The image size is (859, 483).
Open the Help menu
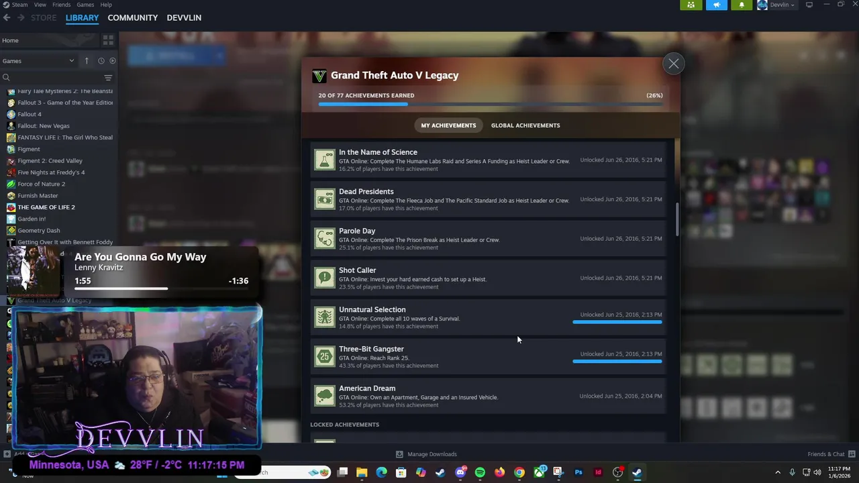(106, 5)
